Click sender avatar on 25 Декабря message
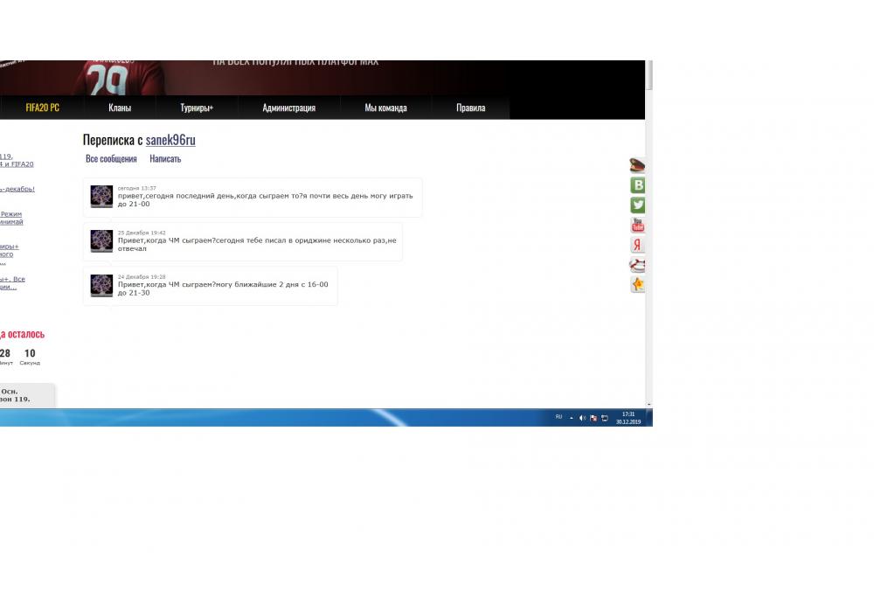Viewport: 874px width, 612px height. click(x=101, y=241)
